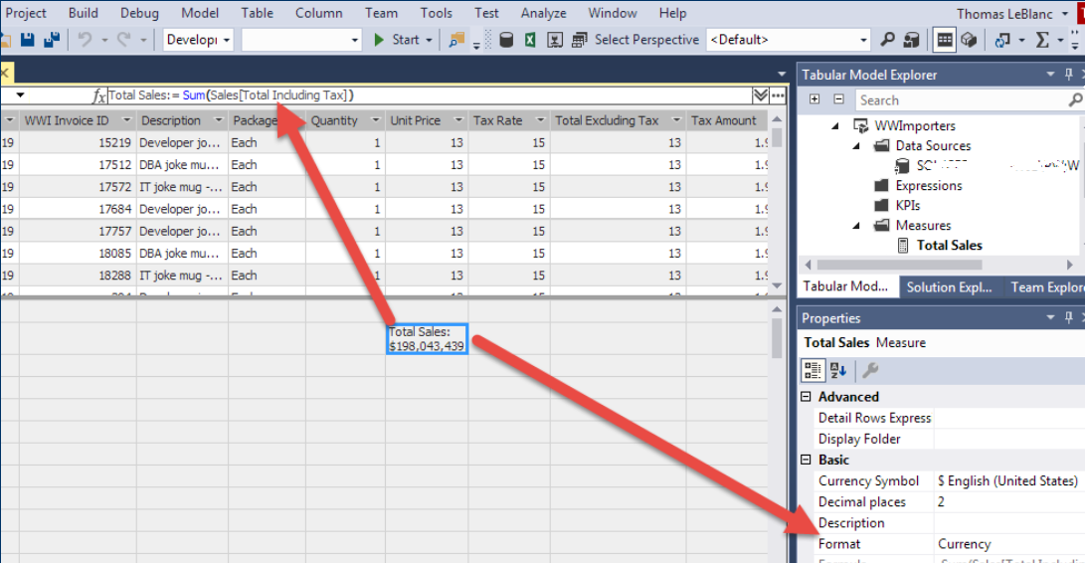Collapse the Data Sources tree node
1085x563 pixels.
(856, 145)
